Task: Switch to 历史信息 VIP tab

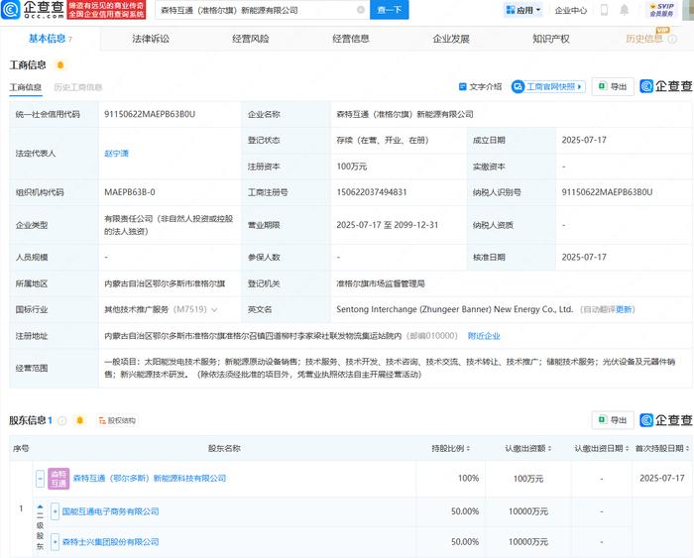Action: coord(644,39)
